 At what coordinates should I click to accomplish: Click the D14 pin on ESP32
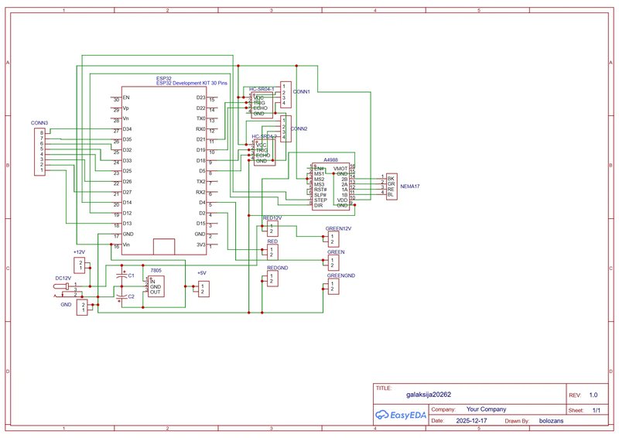coord(127,202)
